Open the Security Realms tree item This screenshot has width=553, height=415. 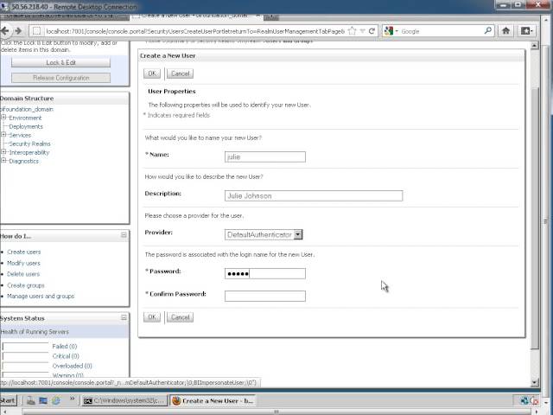coord(29,144)
